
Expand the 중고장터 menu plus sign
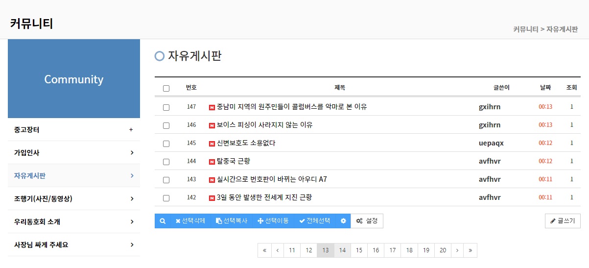131,130
